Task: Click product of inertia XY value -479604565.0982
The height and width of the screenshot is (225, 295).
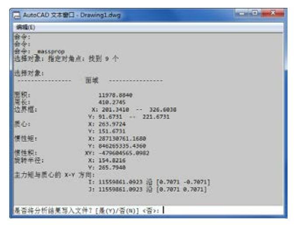Action: [124, 153]
